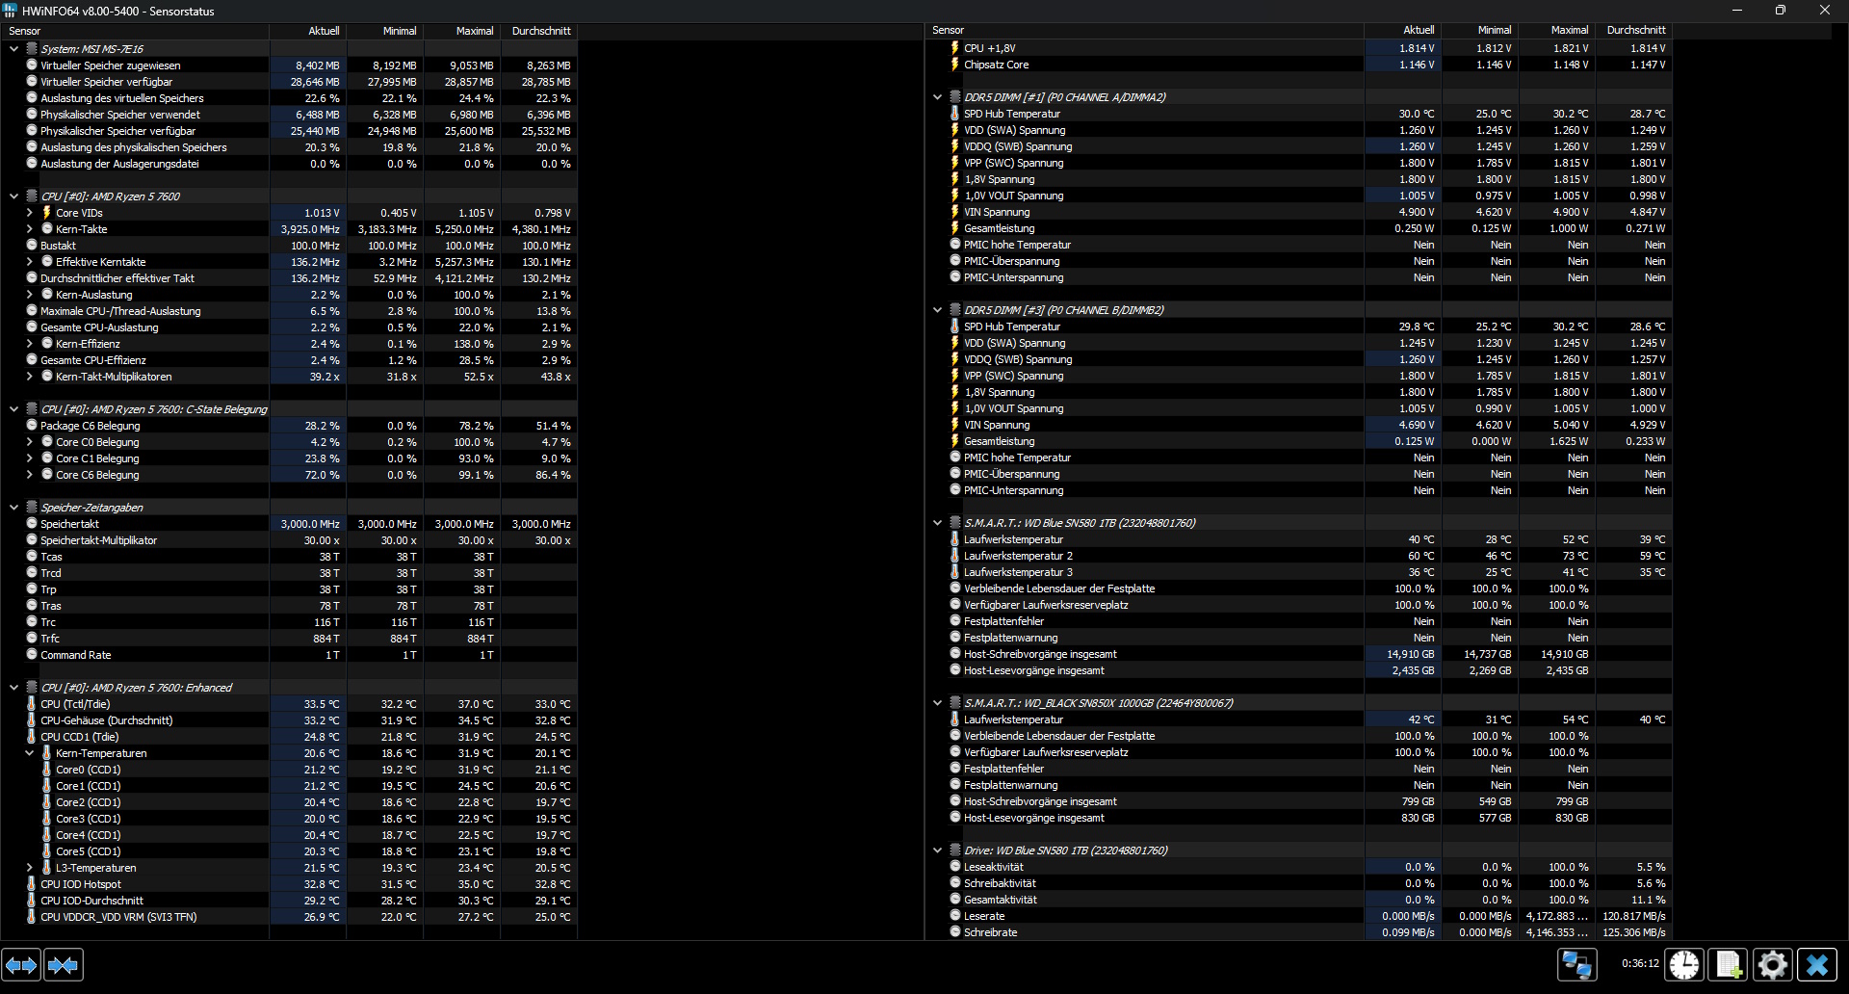The height and width of the screenshot is (994, 1849).
Task: Start logging with the sheet-plus icon
Action: [1729, 964]
